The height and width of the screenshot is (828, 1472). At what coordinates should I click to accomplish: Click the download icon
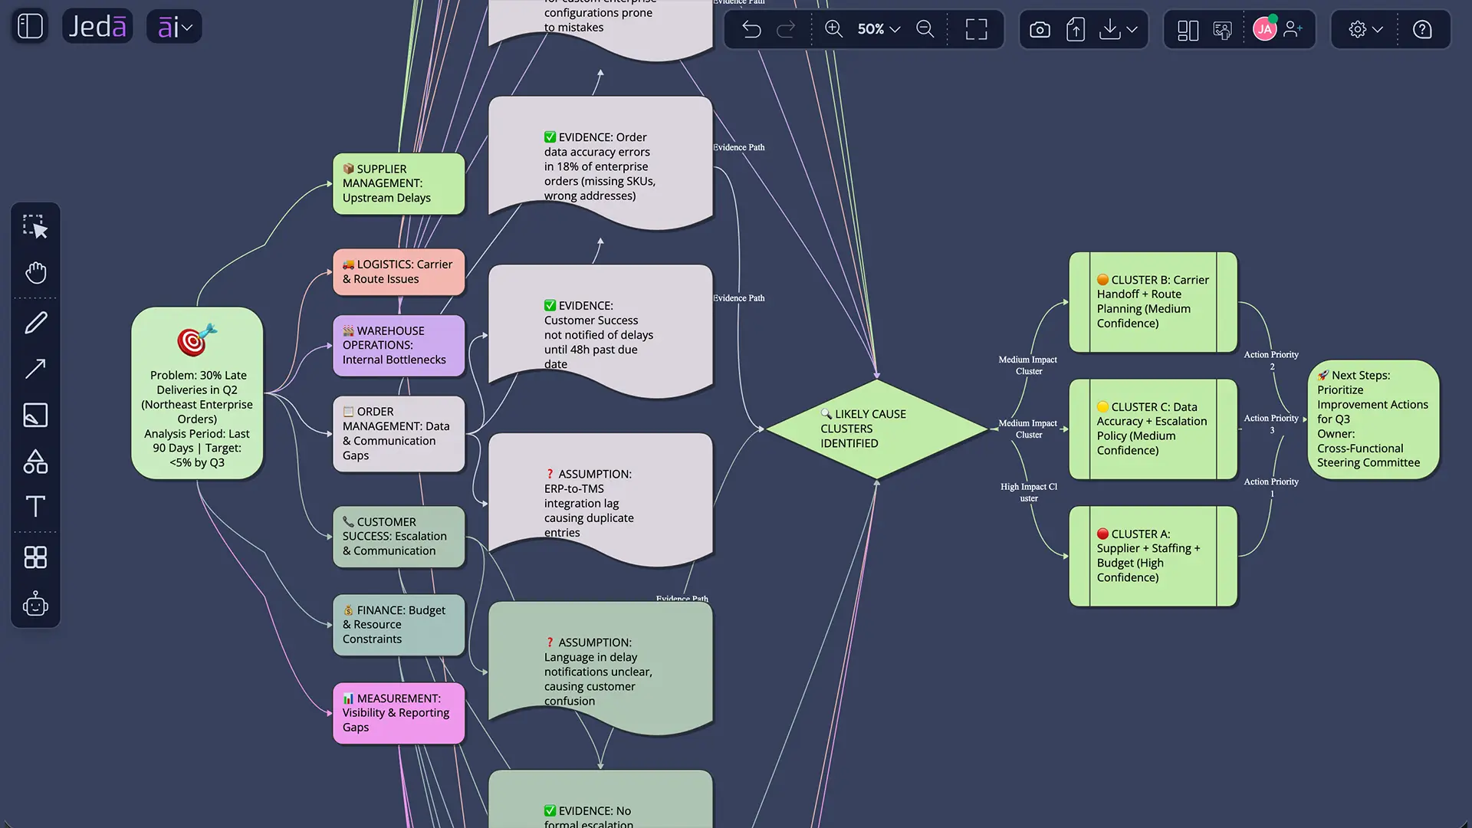coord(1109,29)
